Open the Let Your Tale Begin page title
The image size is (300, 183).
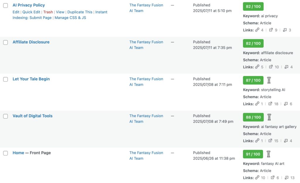pos(31,79)
